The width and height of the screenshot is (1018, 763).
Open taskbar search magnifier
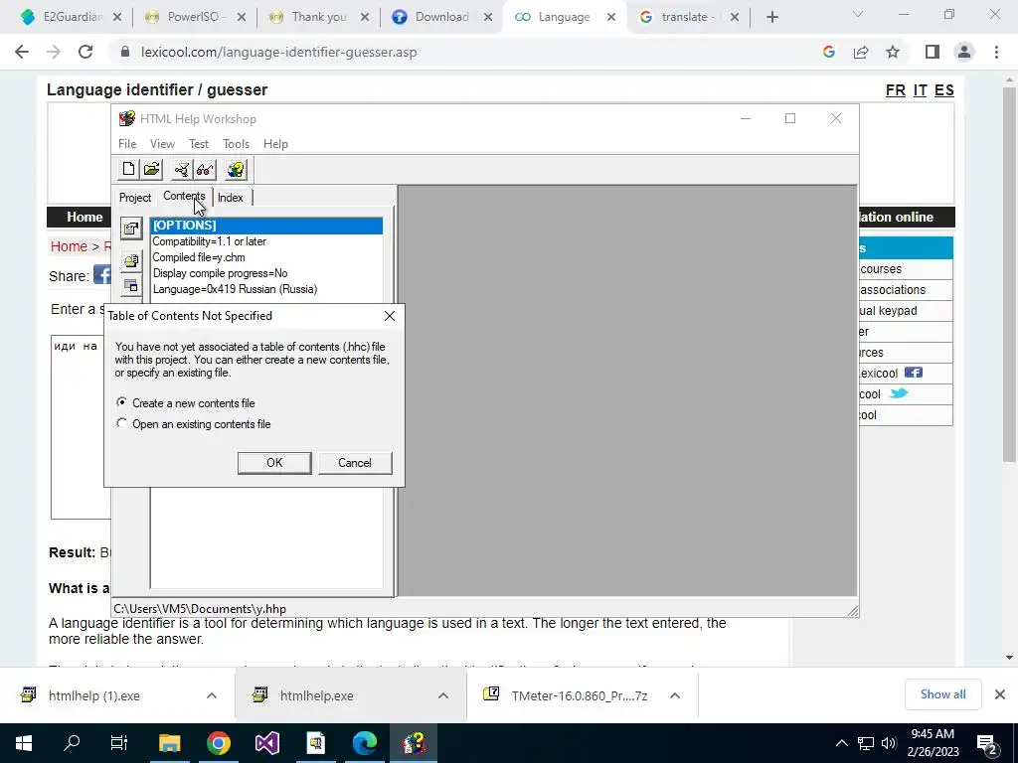tap(72, 743)
